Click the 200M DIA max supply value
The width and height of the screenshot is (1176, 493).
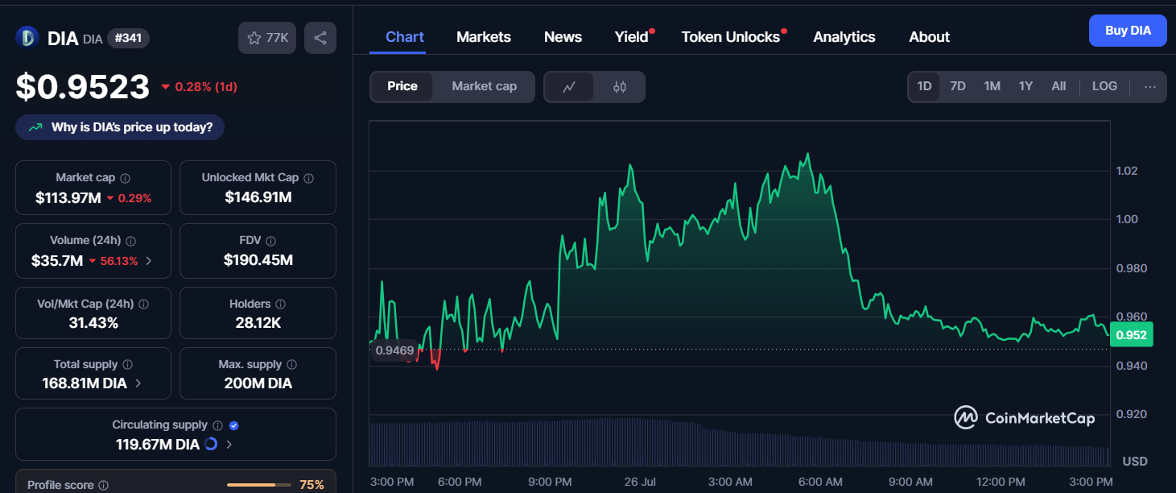coord(258,383)
